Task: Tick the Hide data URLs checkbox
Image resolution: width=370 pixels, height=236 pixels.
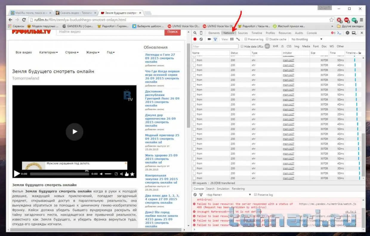Action: click(242, 47)
